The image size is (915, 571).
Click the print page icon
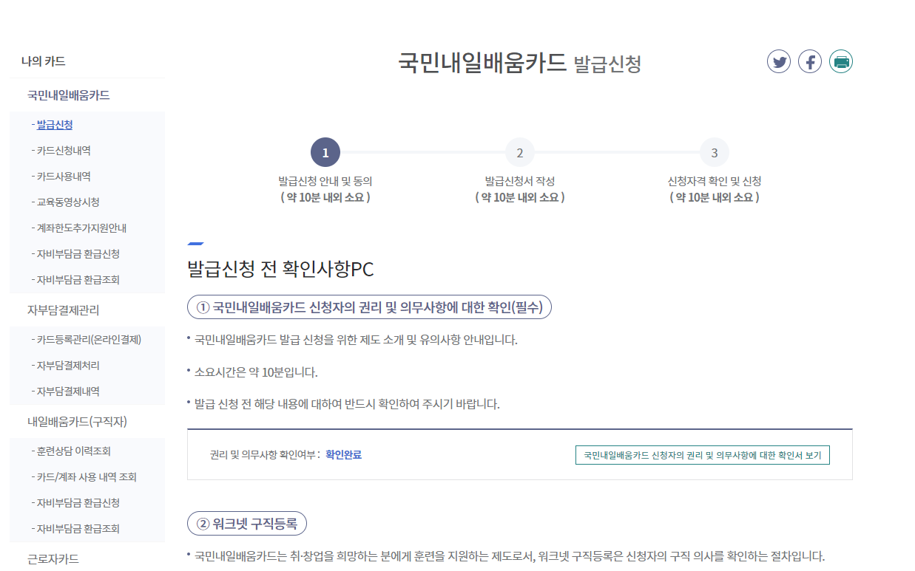(x=841, y=61)
